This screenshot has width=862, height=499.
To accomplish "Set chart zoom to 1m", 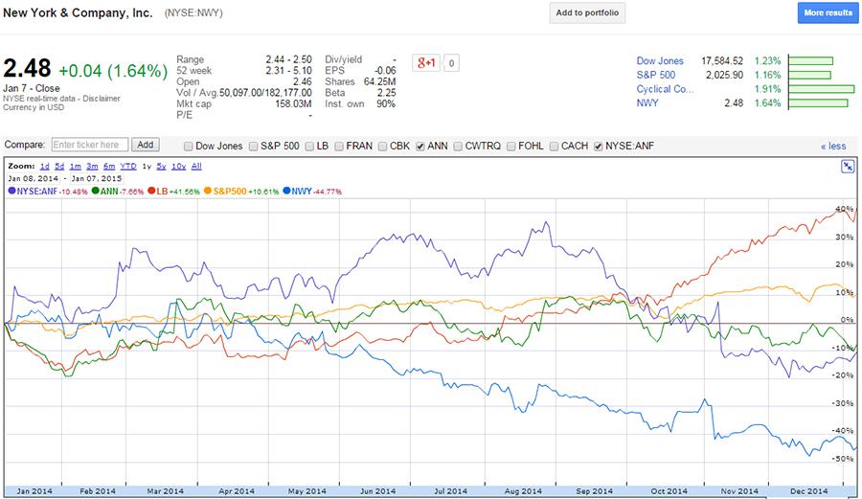I will [x=76, y=166].
